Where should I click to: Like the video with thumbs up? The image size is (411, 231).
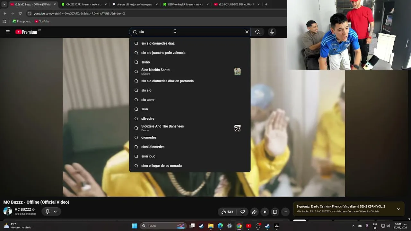pyautogui.click(x=227, y=212)
